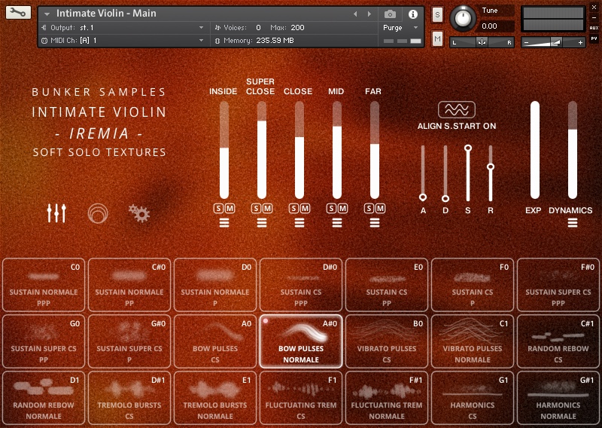Solo the SUPER CLOSE mic
Screen dimensions: 602x428
[256, 209]
